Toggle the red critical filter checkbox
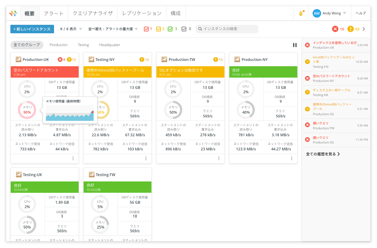Viewport: 377px width, 248px height. [x=146, y=29]
